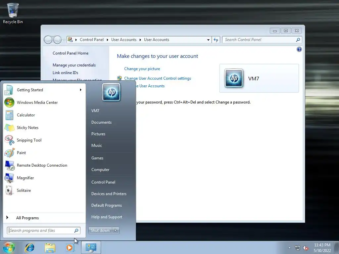The image size is (339, 254).
Task: Open Windows Explorer folder taskbar icon
Action: (50, 247)
